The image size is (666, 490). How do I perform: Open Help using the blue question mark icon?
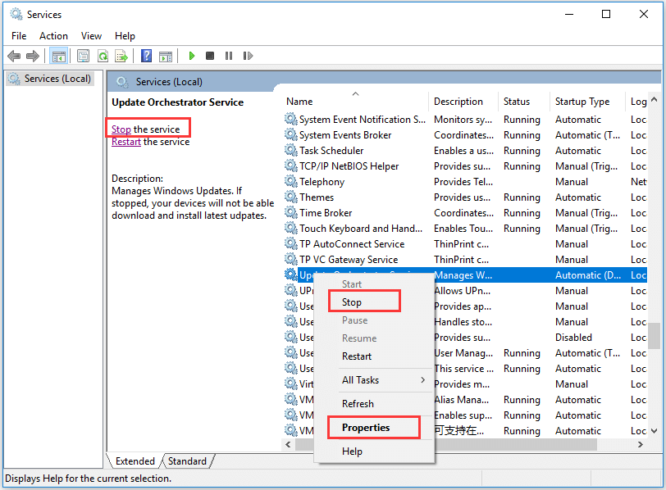pyautogui.click(x=146, y=56)
